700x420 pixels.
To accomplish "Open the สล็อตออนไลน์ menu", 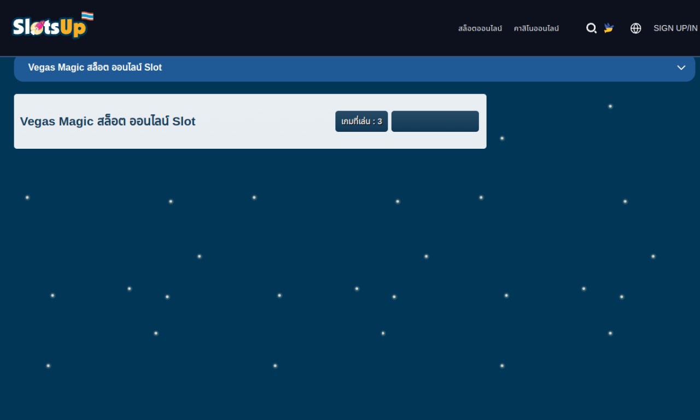I will [480, 28].
